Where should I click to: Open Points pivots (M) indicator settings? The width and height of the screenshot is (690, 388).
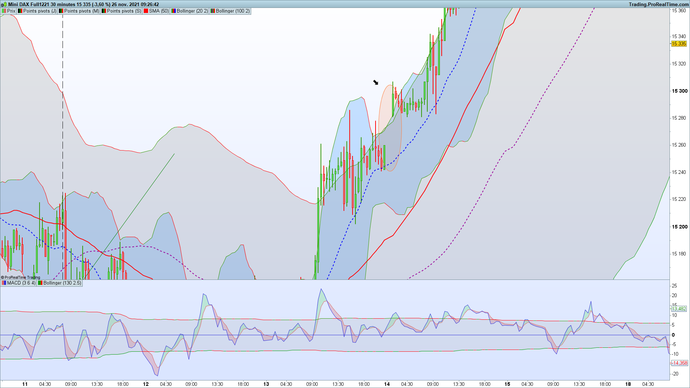pos(81,11)
